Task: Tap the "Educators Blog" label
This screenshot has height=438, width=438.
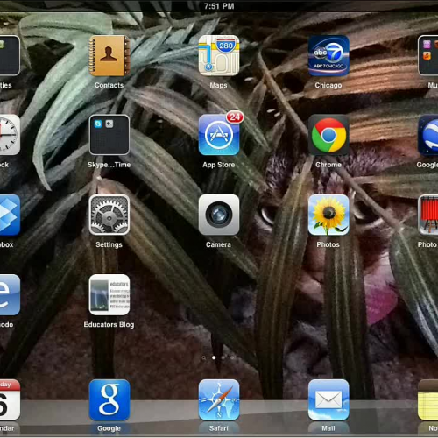Action: pyautogui.click(x=109, y=325)
